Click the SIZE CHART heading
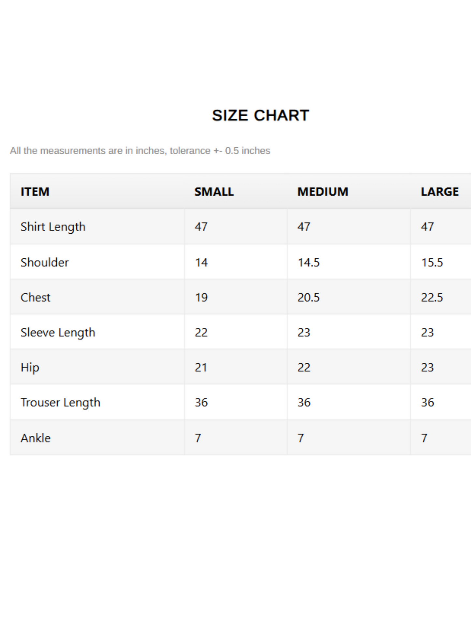Screen dimensions: 471x628 point(260,115)
